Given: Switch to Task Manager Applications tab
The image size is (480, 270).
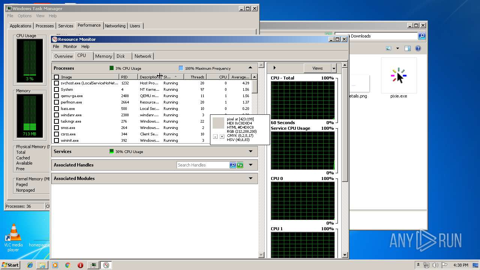Looking at the screenshot, I should point(21,26).
